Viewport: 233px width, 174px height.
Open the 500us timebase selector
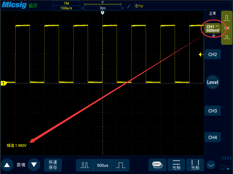[102, 165]
